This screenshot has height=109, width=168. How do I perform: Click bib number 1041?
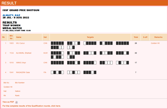(x=11, y=72)
